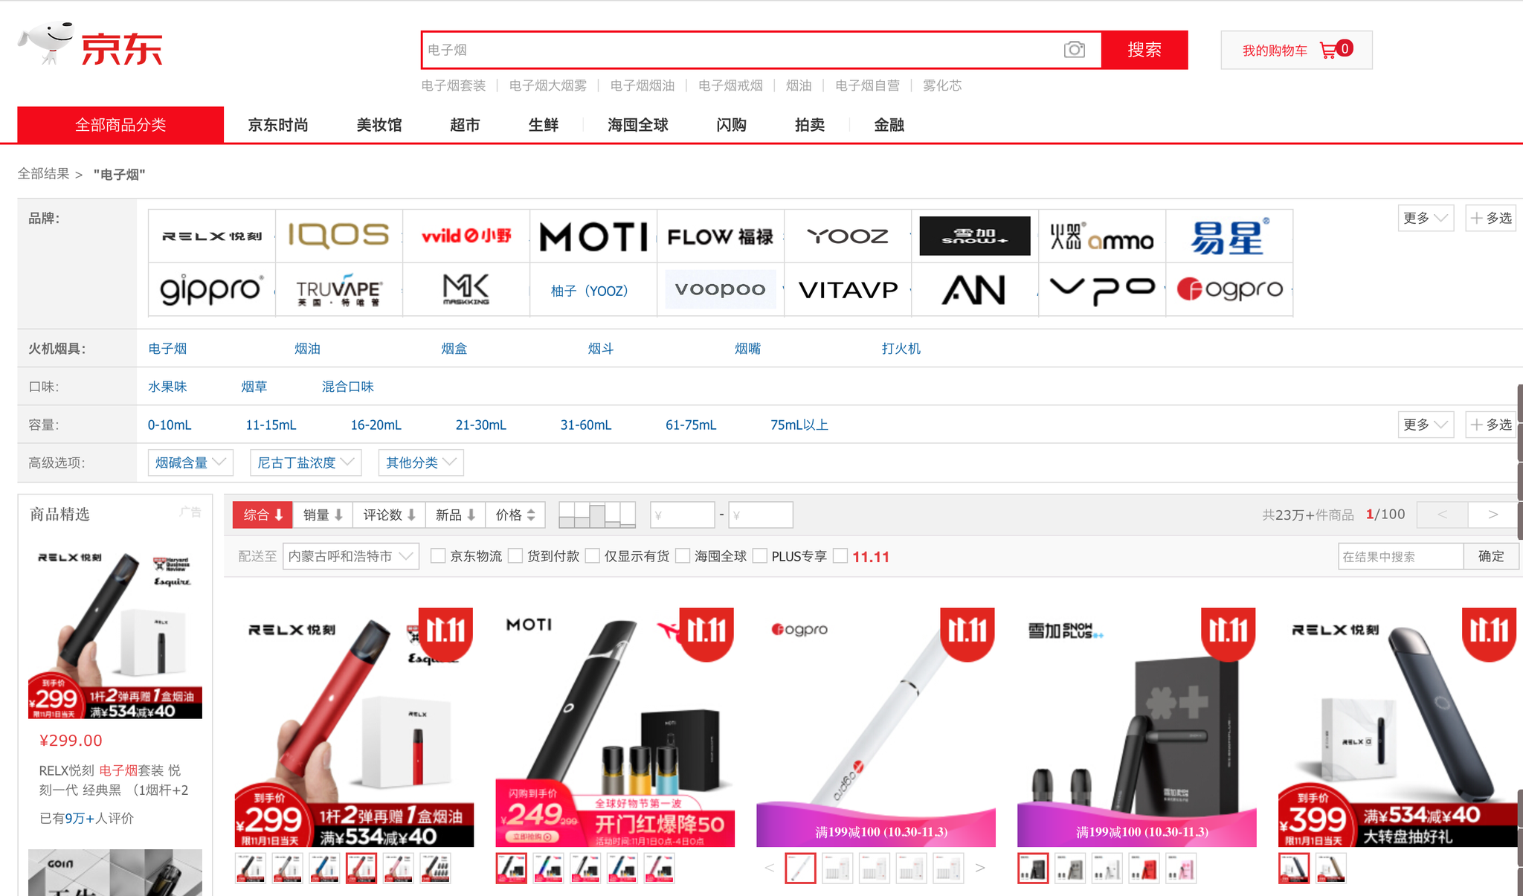Show next ogpro thumbnail arrow

click(980, 868)
